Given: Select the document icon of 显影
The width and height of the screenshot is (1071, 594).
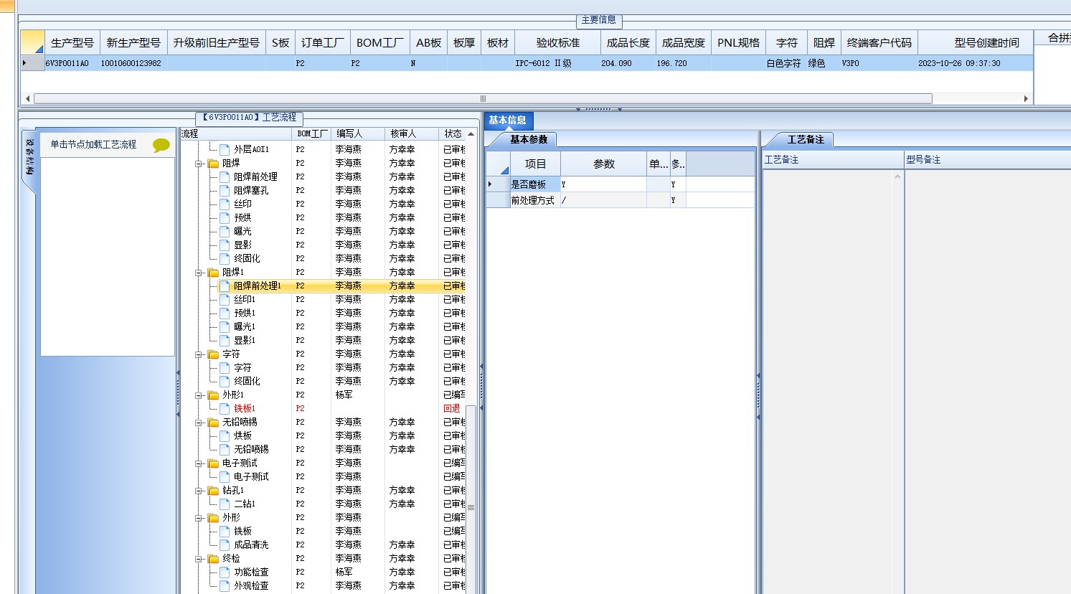Looking at the screenshot, I should (x=225, y=245).
